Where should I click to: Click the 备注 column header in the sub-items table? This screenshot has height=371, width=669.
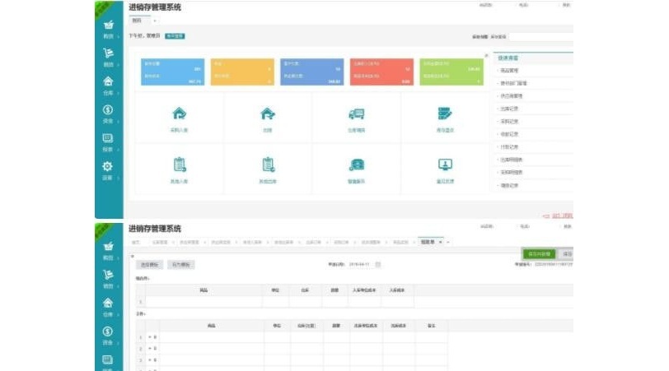coord(432,326)
